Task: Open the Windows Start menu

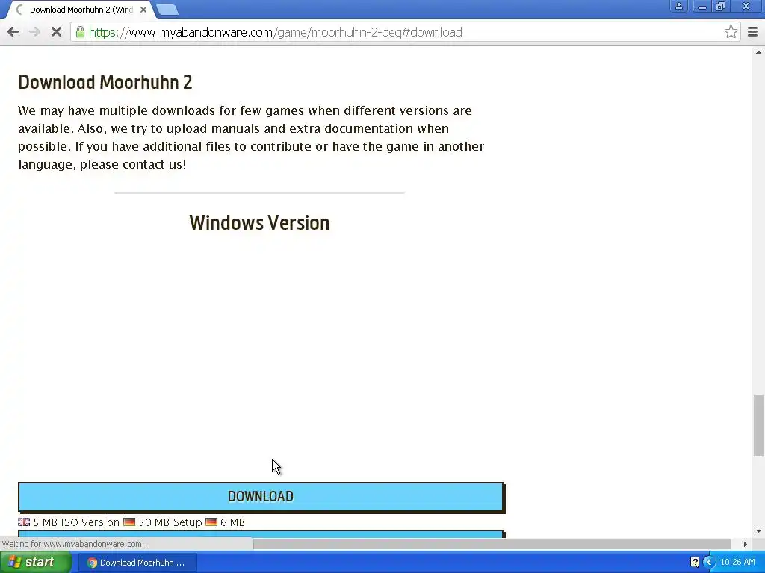Action: (x=35, y=563)
